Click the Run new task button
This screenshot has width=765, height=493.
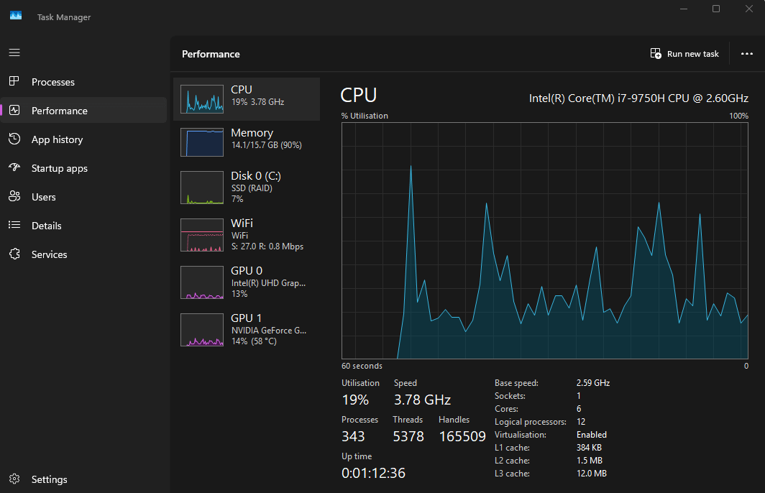click(684, 53)
